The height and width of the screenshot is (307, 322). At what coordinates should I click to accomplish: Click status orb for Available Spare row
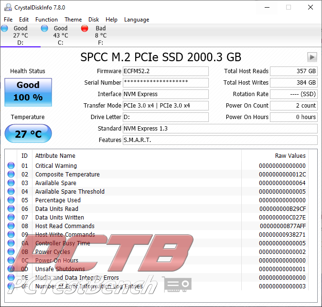click(11, 183)
